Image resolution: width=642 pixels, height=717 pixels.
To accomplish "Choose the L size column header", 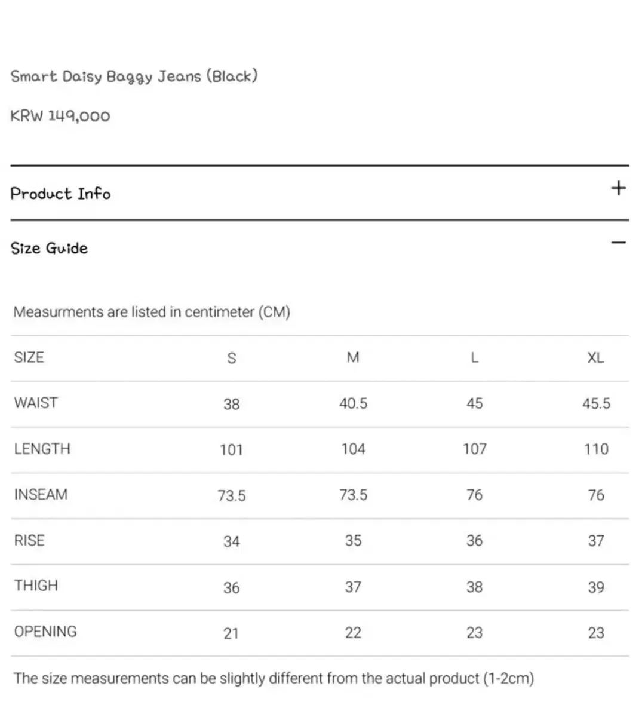I will coord(474,357).
